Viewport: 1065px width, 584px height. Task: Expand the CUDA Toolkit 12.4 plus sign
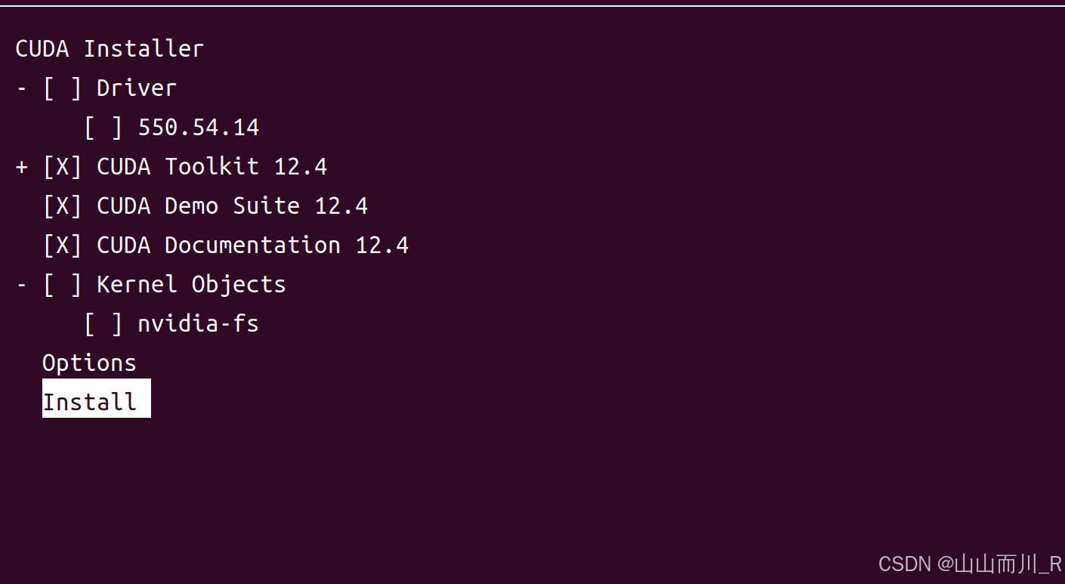(x=22, y=167)
